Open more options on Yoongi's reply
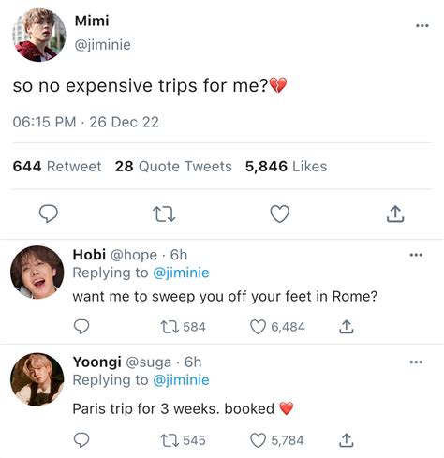444x458 pixels. 416,362
